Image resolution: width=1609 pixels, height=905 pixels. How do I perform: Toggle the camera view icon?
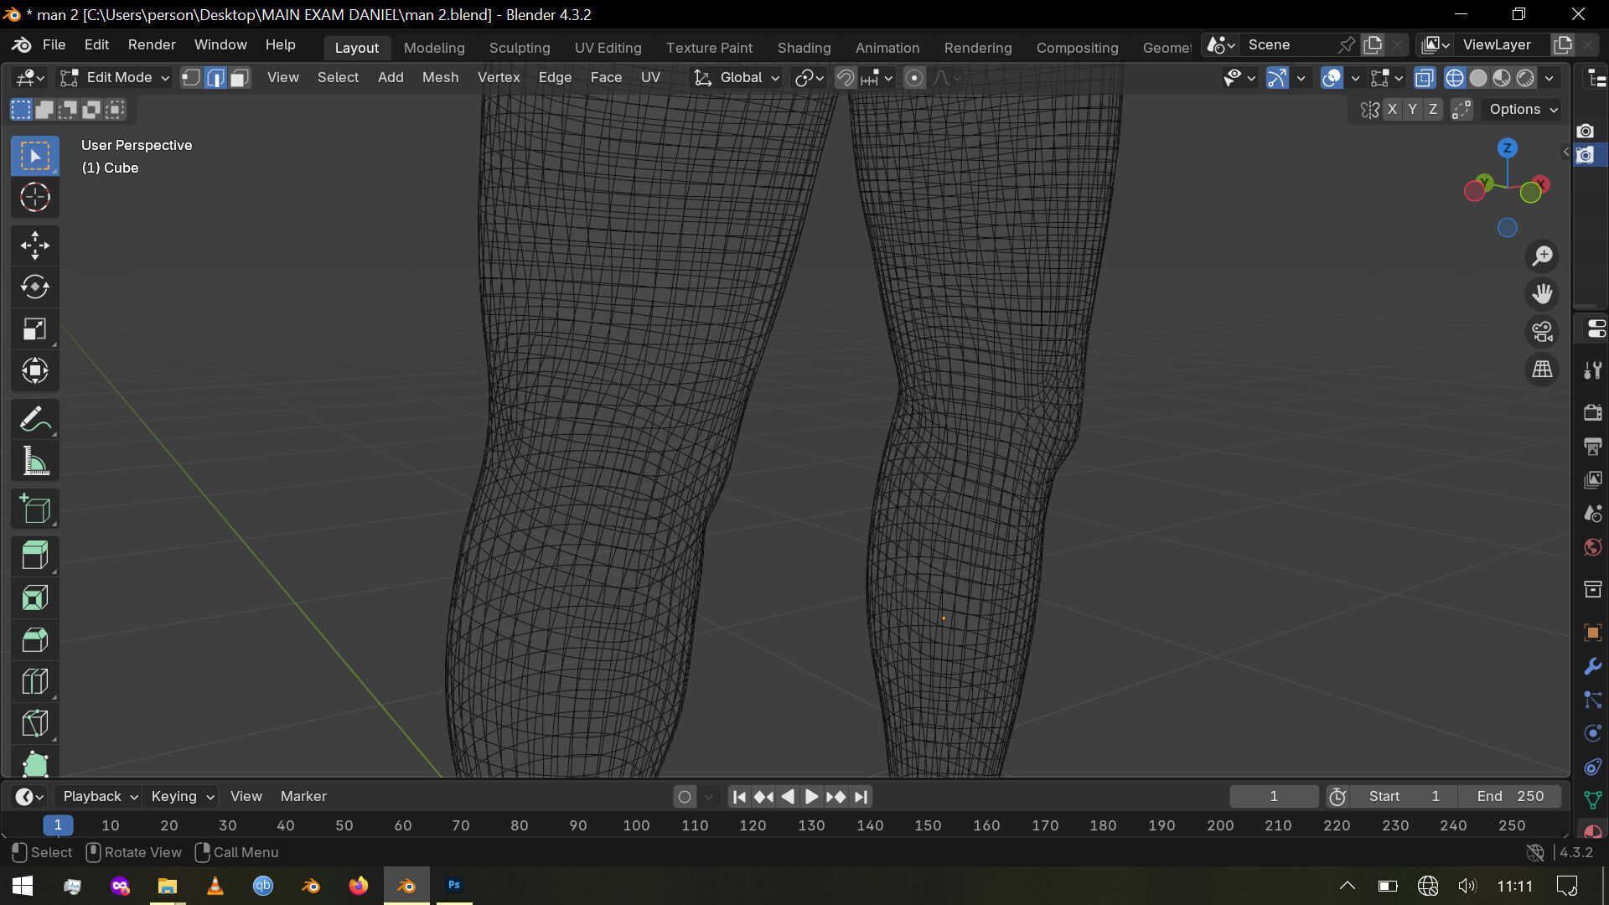(x=1542, y=331)
